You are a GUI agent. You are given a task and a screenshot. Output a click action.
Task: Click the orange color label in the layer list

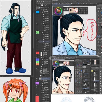coord(37,64)
